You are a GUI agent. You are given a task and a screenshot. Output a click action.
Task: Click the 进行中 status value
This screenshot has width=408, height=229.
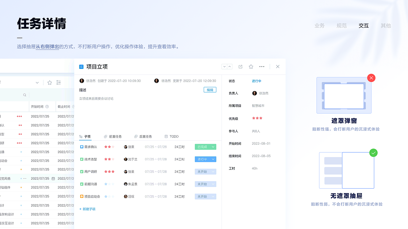click(x=257, y=81)
